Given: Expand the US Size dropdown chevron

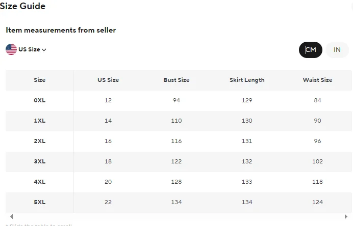Looking at the screenshot, I should pos(44,50).
